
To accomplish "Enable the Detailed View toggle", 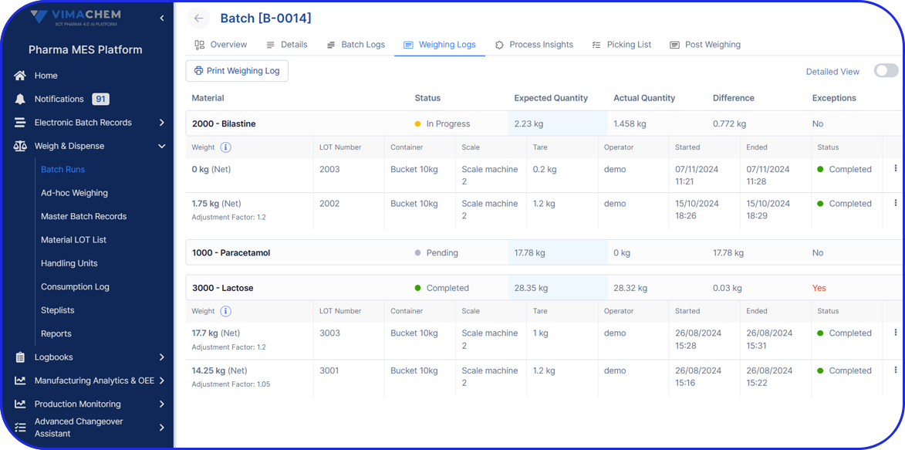I will pyautogui.click(x=885, y=71).
